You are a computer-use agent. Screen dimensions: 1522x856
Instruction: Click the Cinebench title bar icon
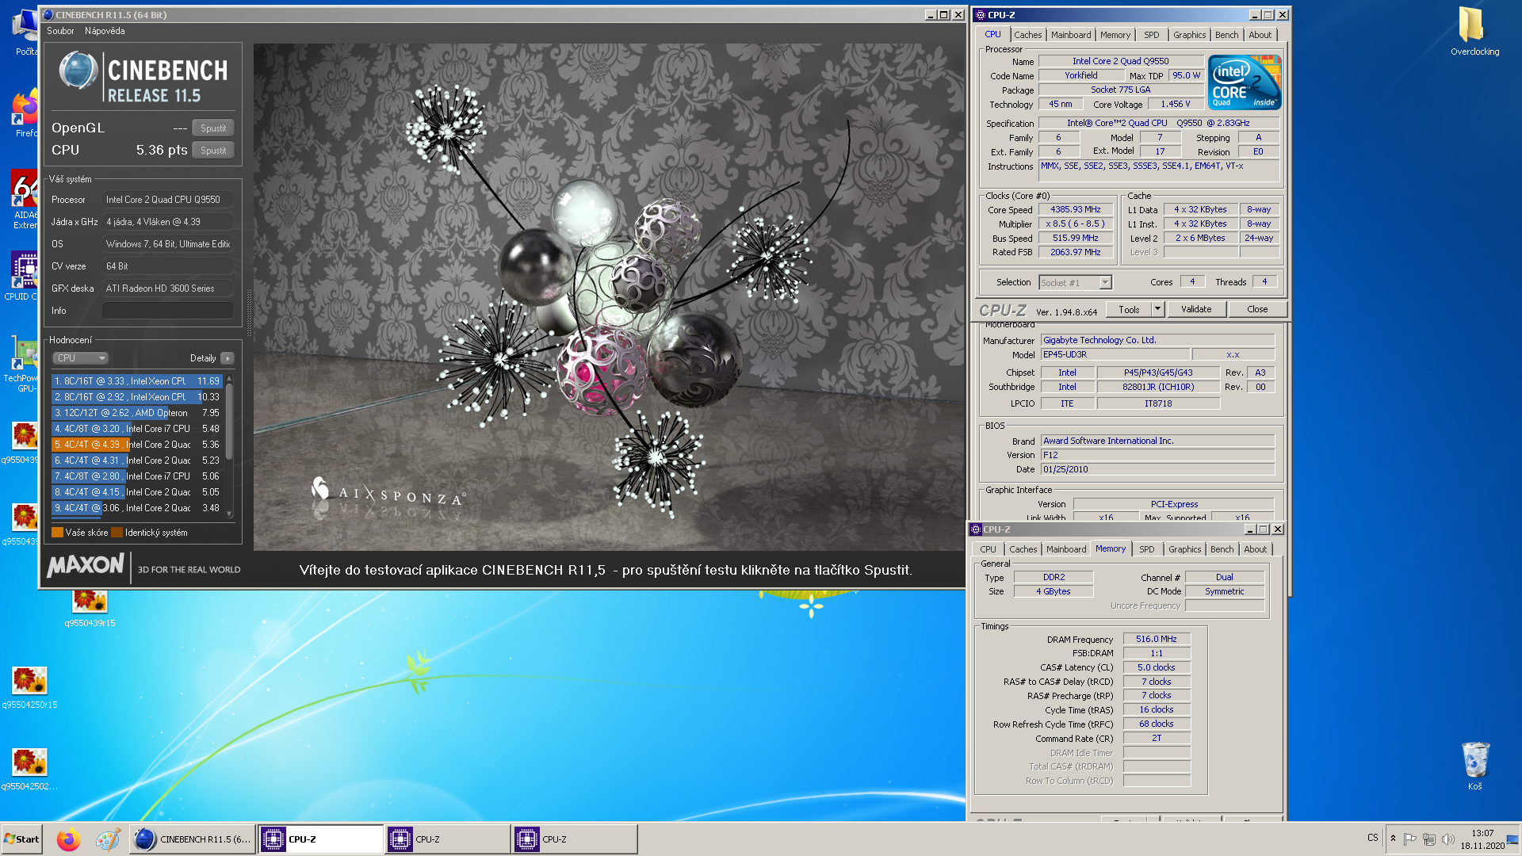click(48, 14)
